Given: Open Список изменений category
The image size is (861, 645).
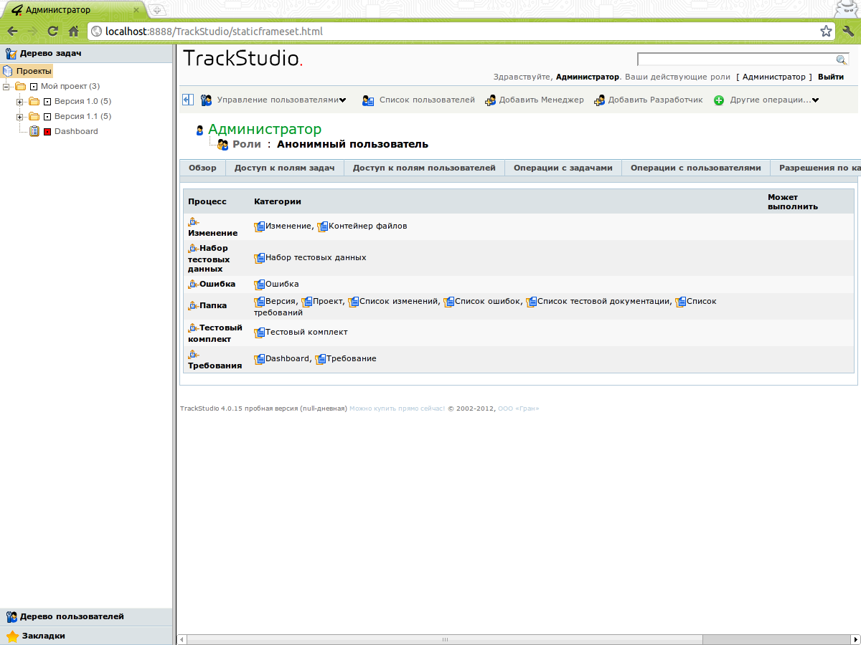Looking at the screenshot, I should click(398, 302).
